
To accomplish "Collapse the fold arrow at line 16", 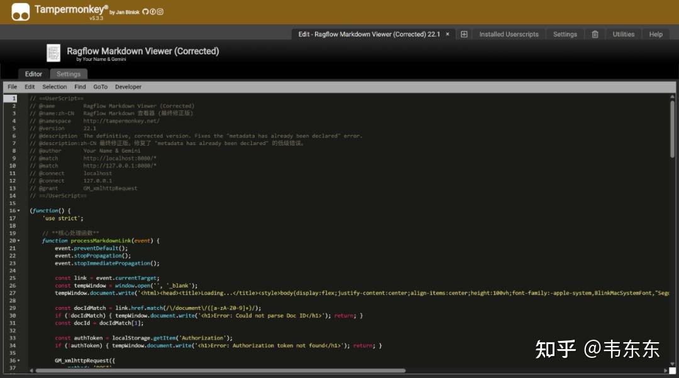I will click(19, 210).
